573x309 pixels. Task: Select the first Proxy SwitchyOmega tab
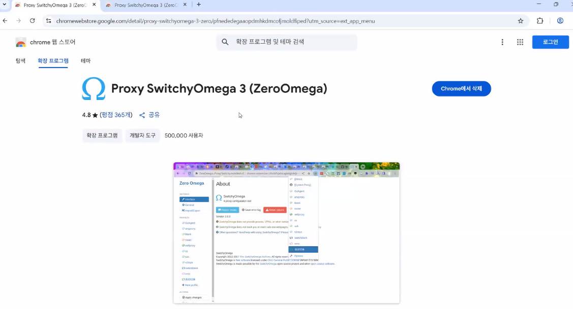point(55,5)
